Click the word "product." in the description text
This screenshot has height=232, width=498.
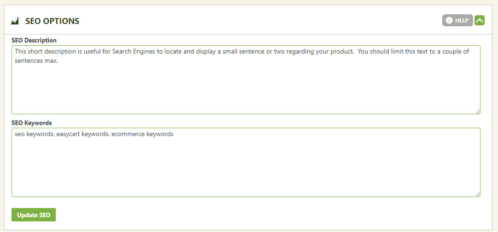(x=342, y=52)
